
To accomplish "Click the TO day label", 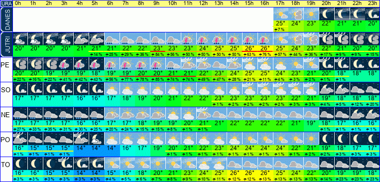I will pyautogui.click(x=5, y=165).
